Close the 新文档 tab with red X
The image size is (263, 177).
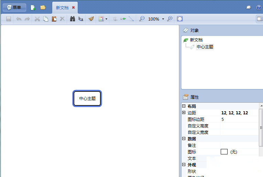point(73,8)
